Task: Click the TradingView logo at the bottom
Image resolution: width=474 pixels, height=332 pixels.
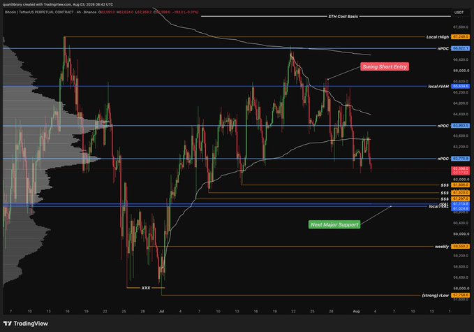Action: pos(26,324)
